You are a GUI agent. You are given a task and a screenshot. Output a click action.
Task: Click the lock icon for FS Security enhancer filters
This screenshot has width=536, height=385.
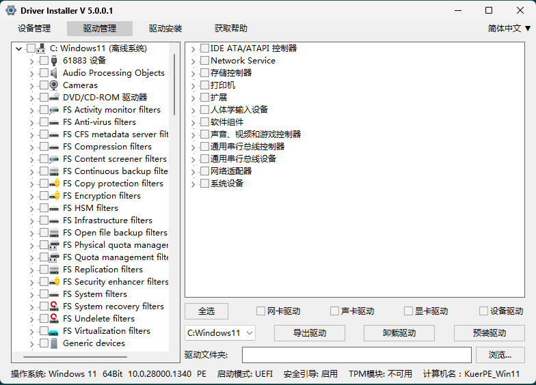tap(55, 282)
